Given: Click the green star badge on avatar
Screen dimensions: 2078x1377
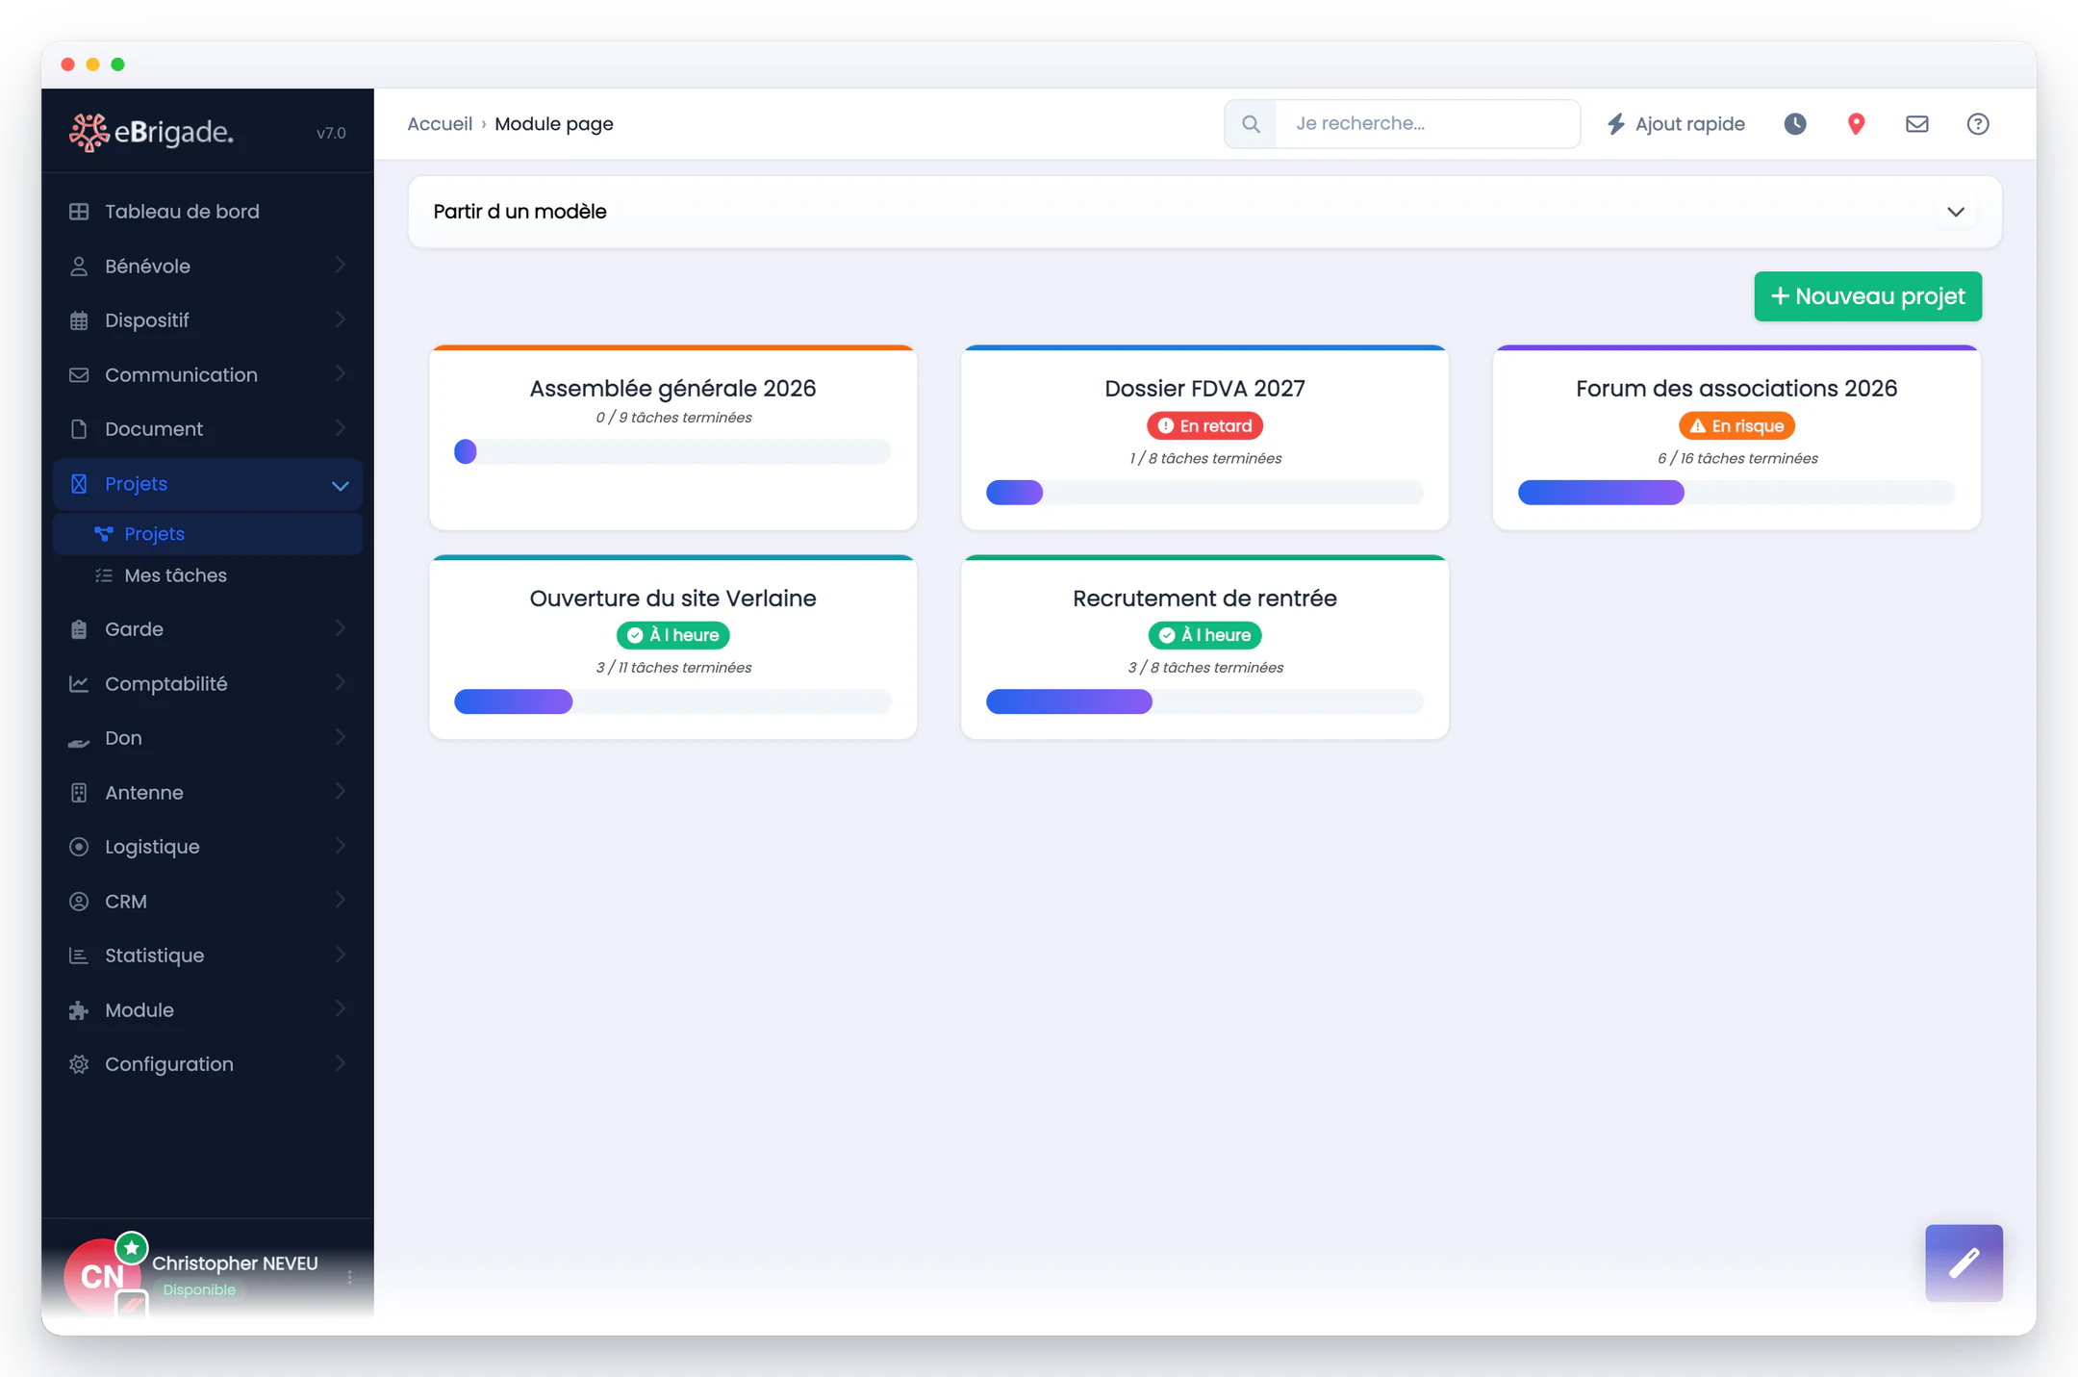Looking at the screenshot, I should coord(132,1249).
